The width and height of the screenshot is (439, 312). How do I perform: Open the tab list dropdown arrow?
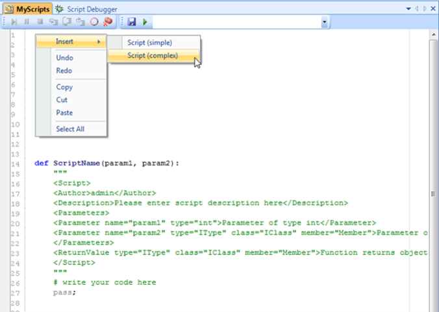coord(408,8)
